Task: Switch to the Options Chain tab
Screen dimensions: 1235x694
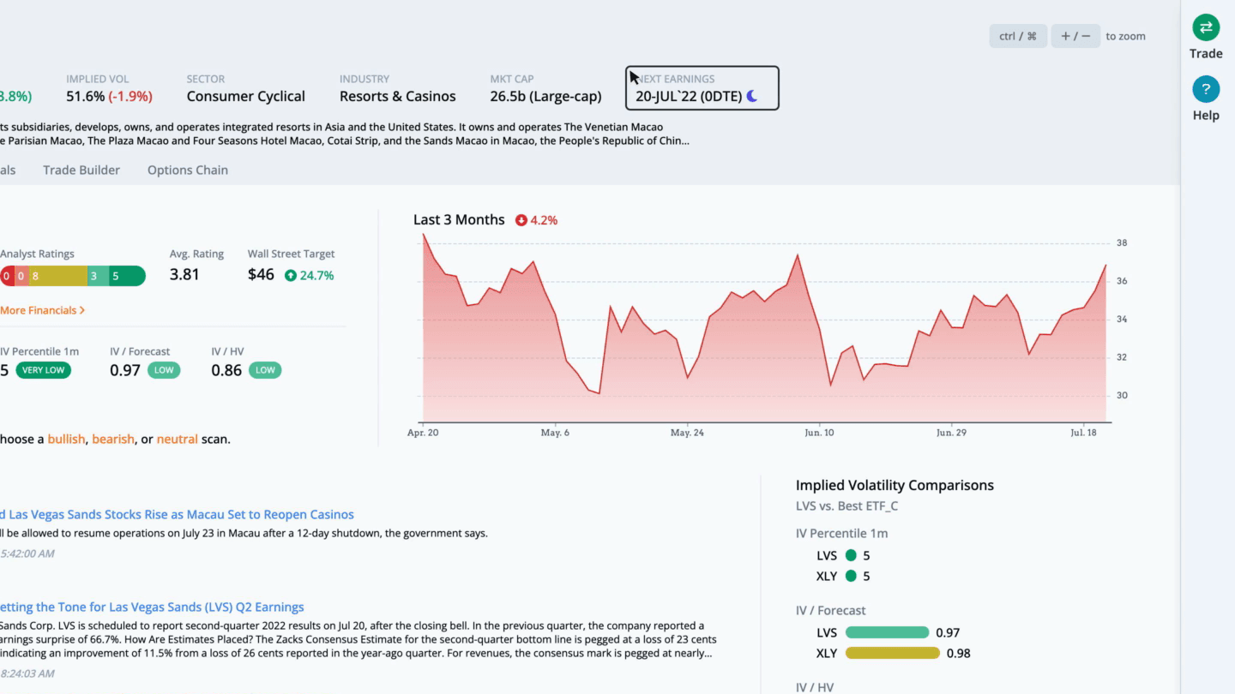Action: pos(188,170)
